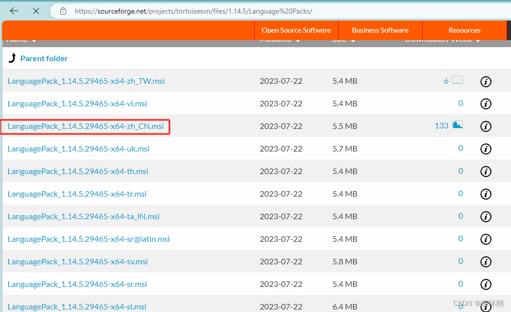This screenshot has width=511, height=312.
Task: Download the sr@latin.msi language pack
Action: [89, 239]
